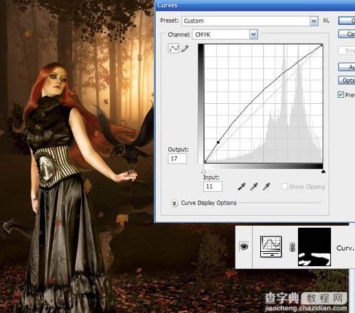
Task: Pick the gray point eyedropper
Action: click(x=254, y=186)
